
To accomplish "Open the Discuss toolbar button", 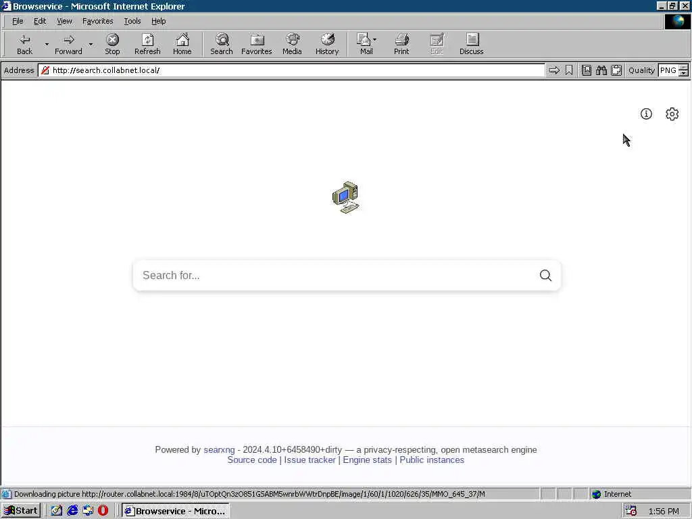I will [x=471, y=44].
